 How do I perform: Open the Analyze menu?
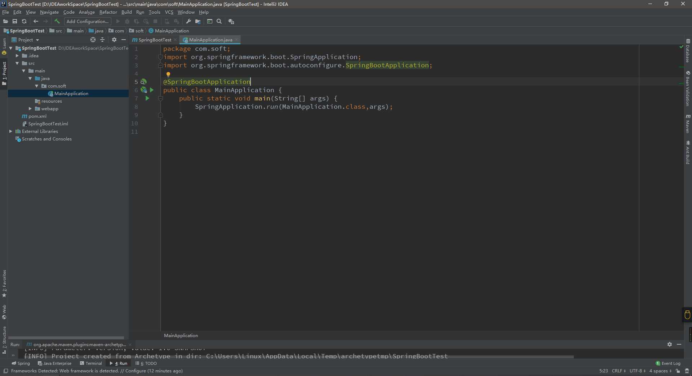[87, 12]
